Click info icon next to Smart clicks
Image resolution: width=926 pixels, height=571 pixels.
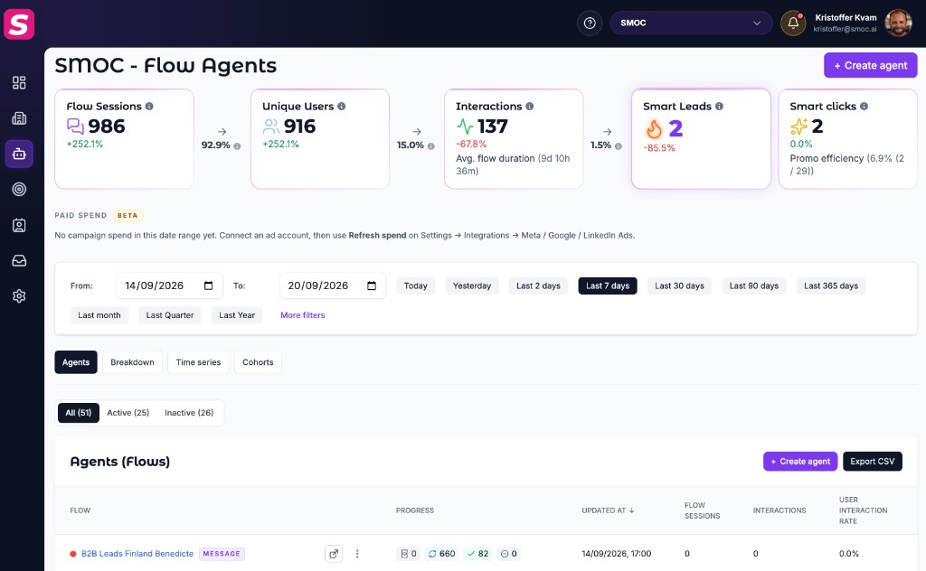click(x=864, y=107)
